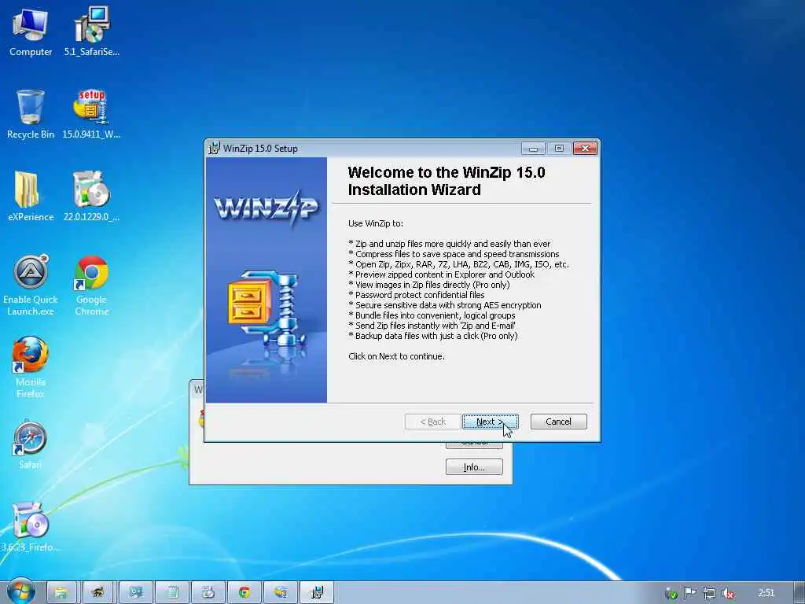Close the WinZip 15.0 Setup window
805x604 pixels.
click(585, 149)
